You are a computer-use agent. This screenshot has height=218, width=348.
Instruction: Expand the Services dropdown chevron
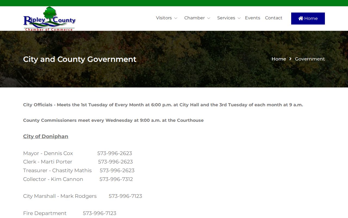239,18
